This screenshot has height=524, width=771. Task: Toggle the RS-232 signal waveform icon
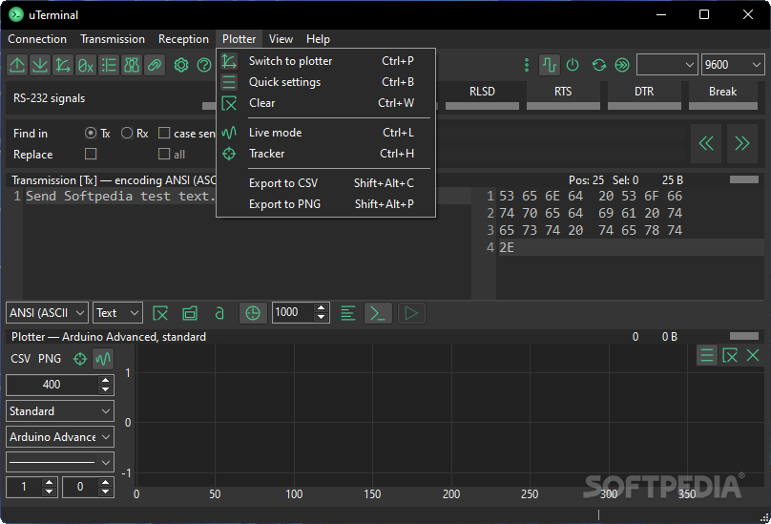(x=550, y=65)
